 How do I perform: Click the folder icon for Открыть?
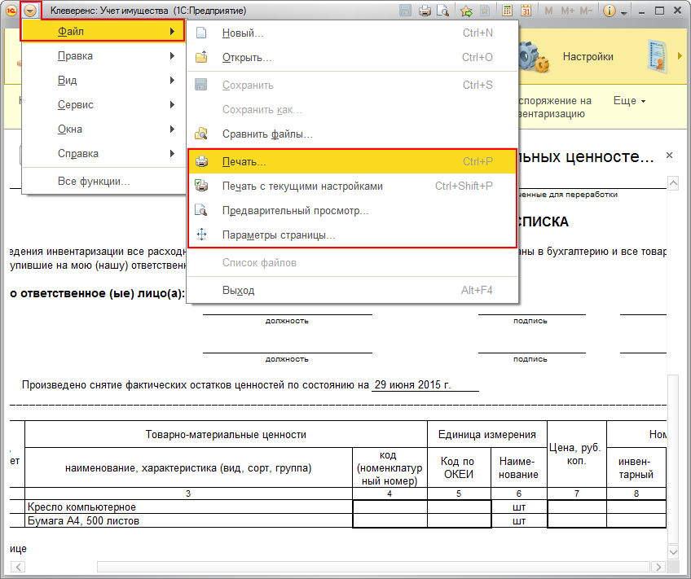(x=201, y=57)
